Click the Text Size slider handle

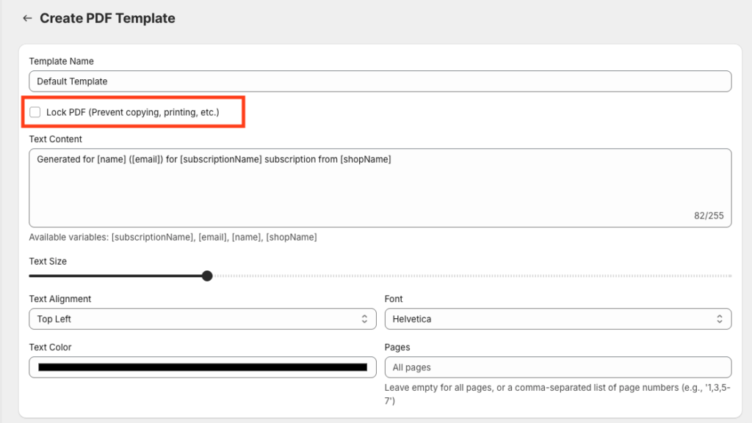pyautogui.click(x=207, y=276)
